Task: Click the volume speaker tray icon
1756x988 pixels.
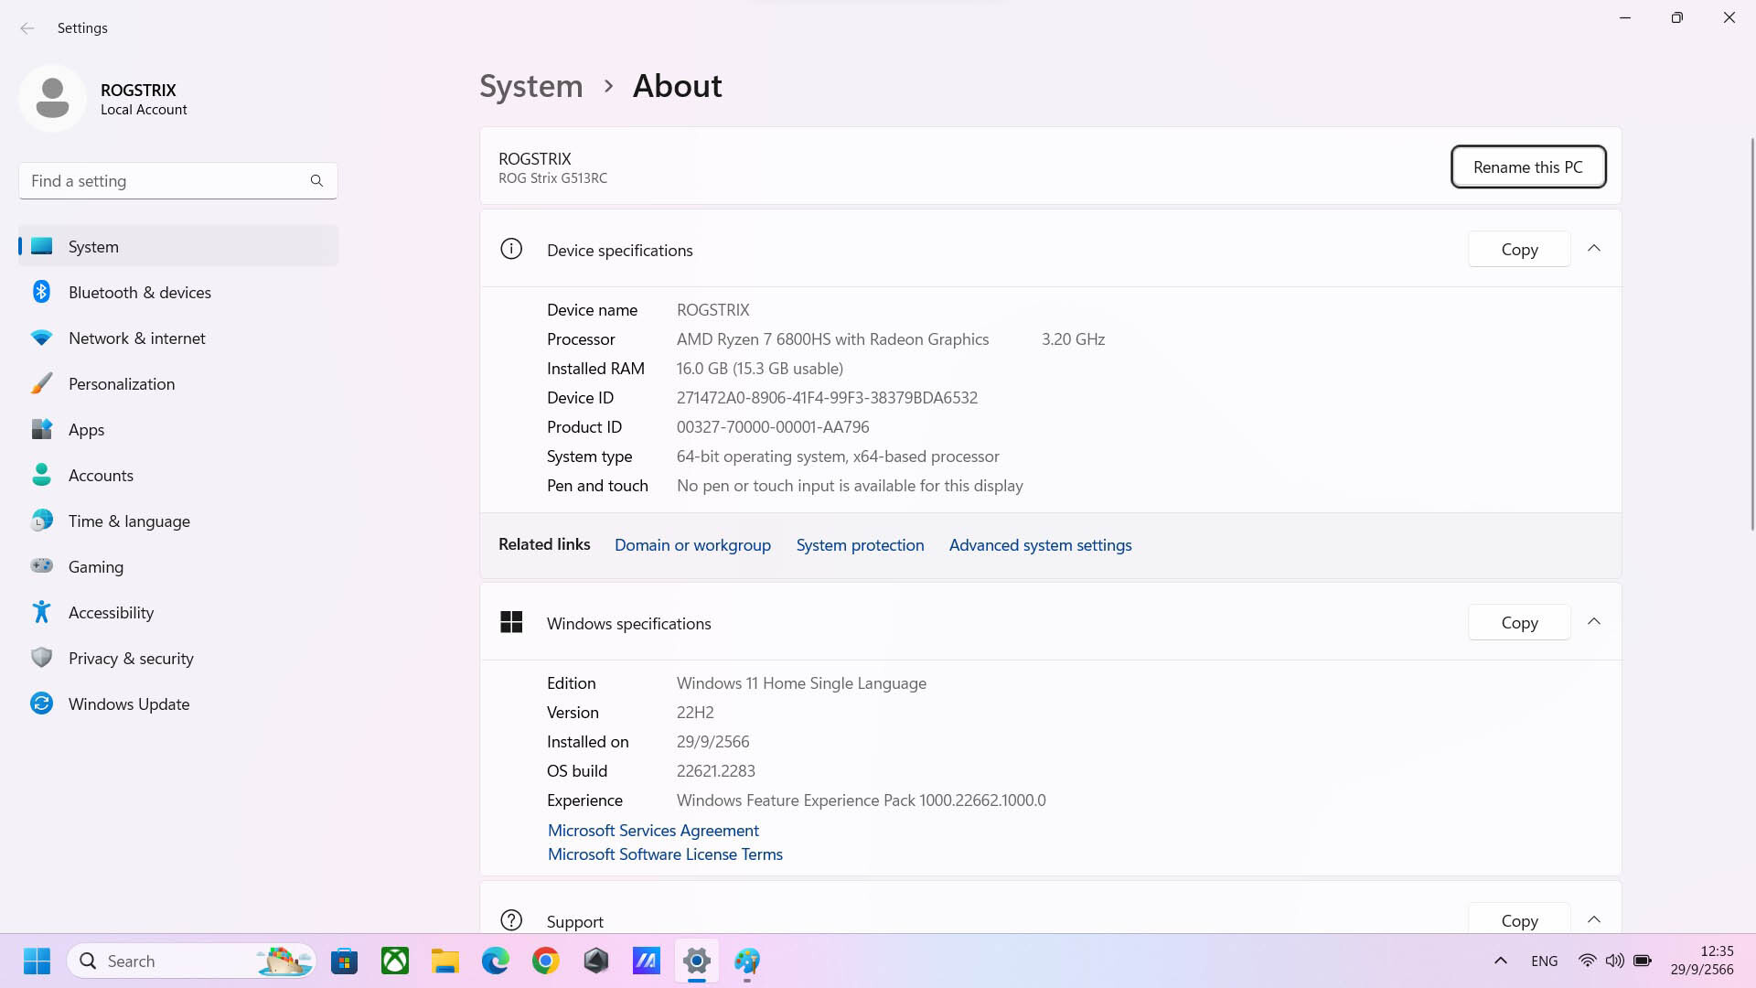Action: point(1615,961)
